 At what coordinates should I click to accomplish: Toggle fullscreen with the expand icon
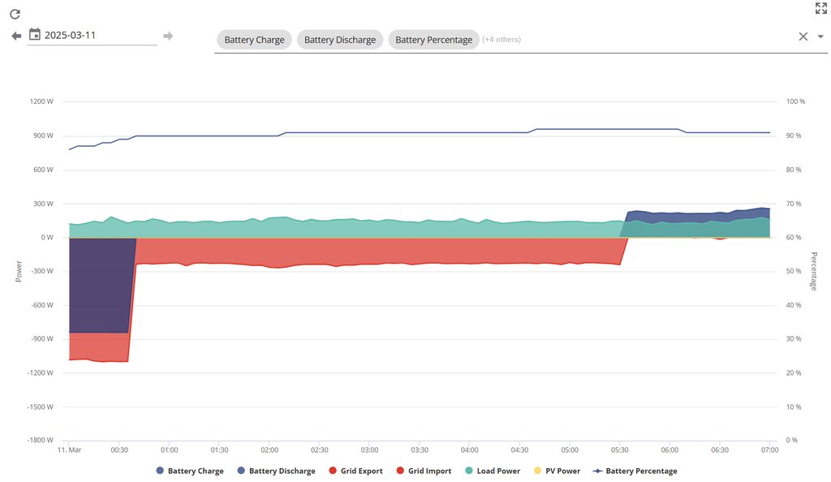coord(820,8)
